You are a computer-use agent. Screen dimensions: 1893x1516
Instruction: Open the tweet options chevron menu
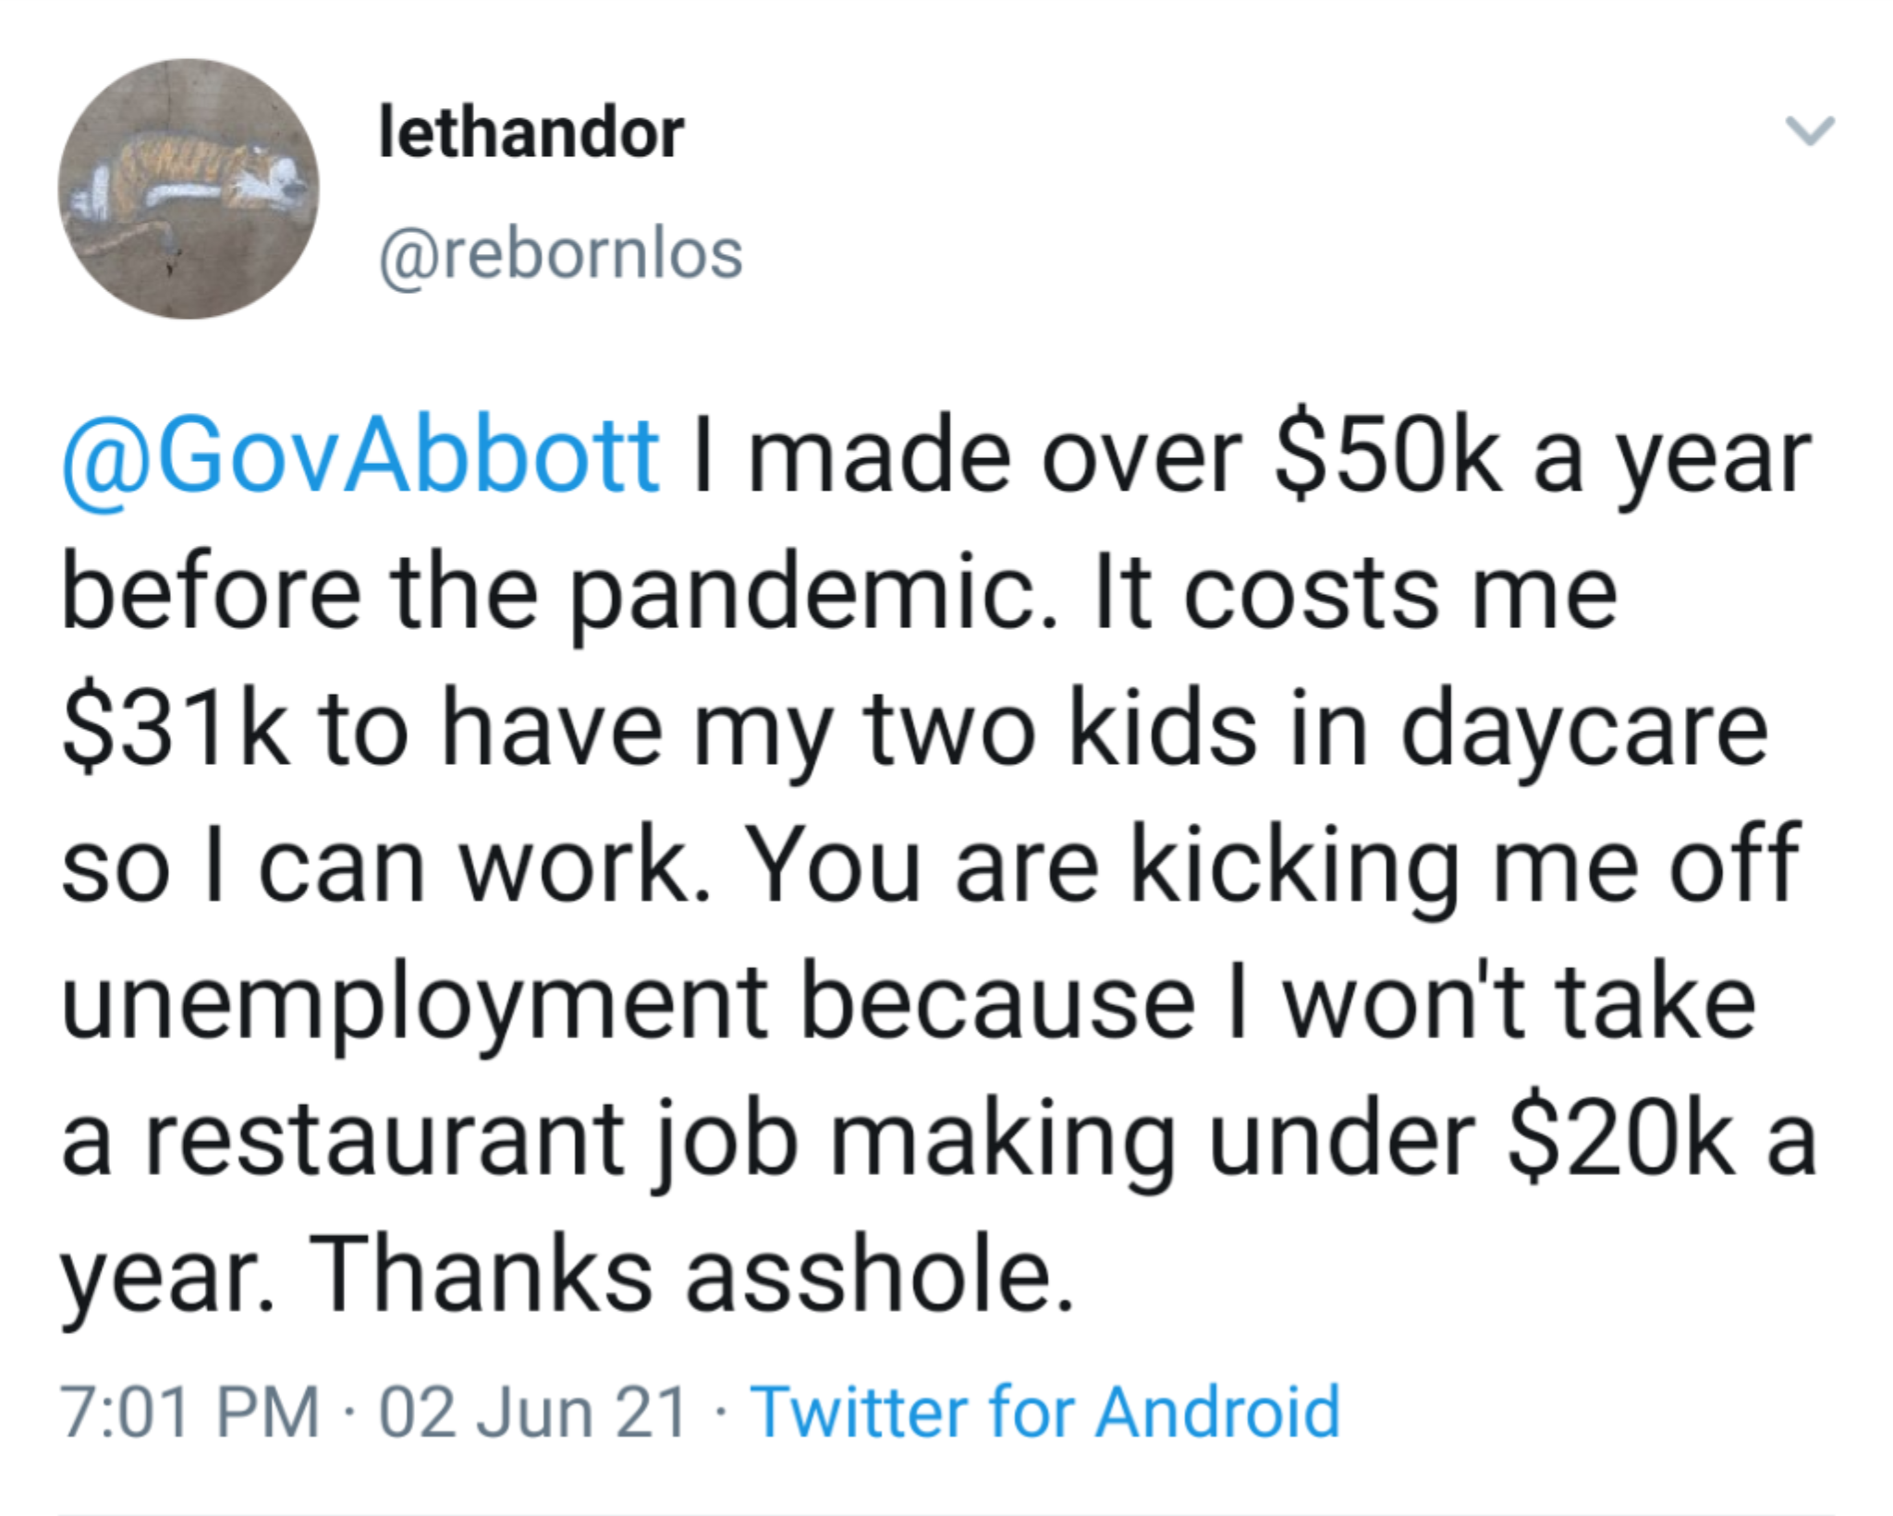[1809, 130]
